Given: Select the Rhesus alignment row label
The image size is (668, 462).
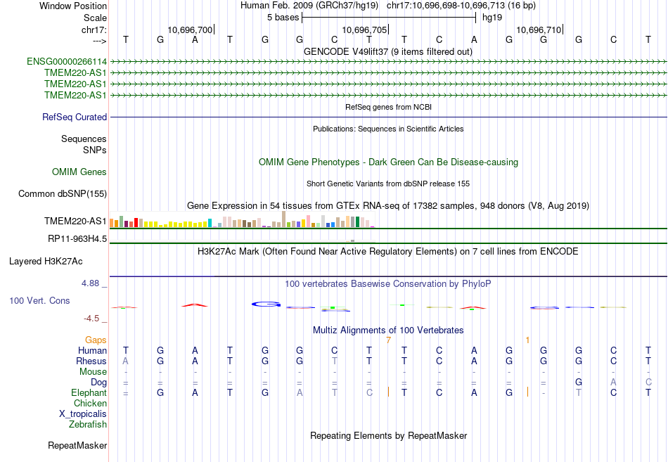Looking at the screenshot, I should click(91, 361).
